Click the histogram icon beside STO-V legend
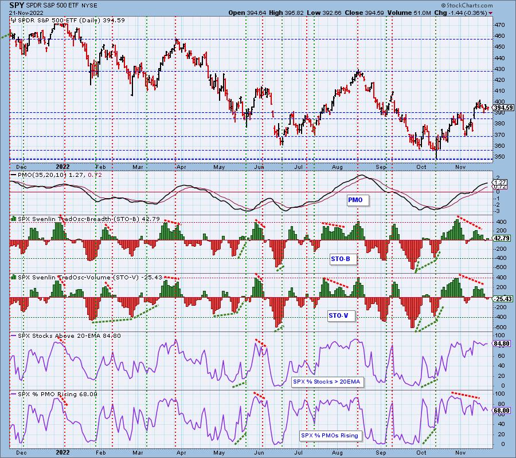 tap(14, 277)
